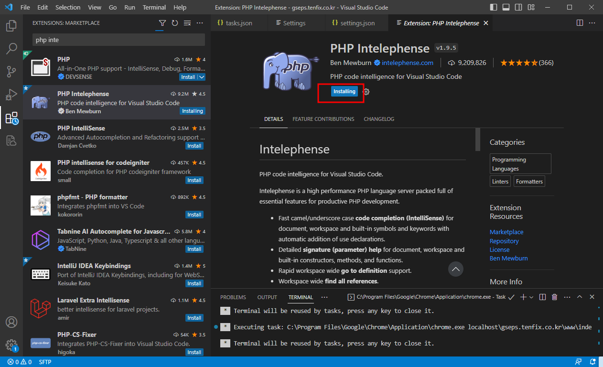
Task: Close the Extension: PHP Intelephense tab
Action: (x=486, y=23)
